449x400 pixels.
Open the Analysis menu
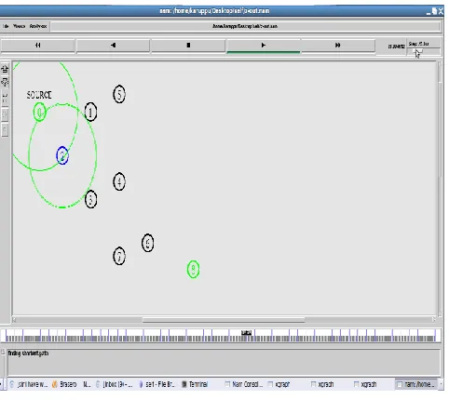pyautogui.click(x=38, y=26)
